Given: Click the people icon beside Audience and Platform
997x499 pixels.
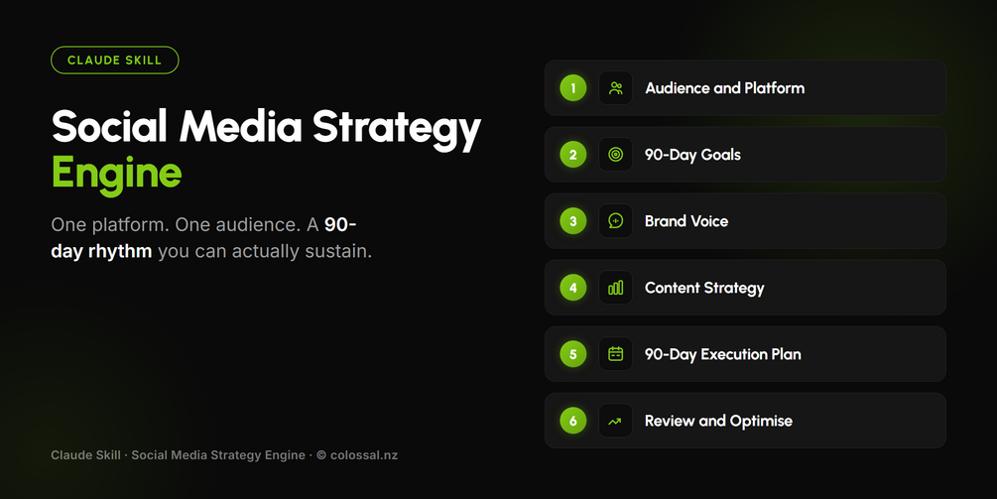Looking at the screenshot, I should (615, 87).
